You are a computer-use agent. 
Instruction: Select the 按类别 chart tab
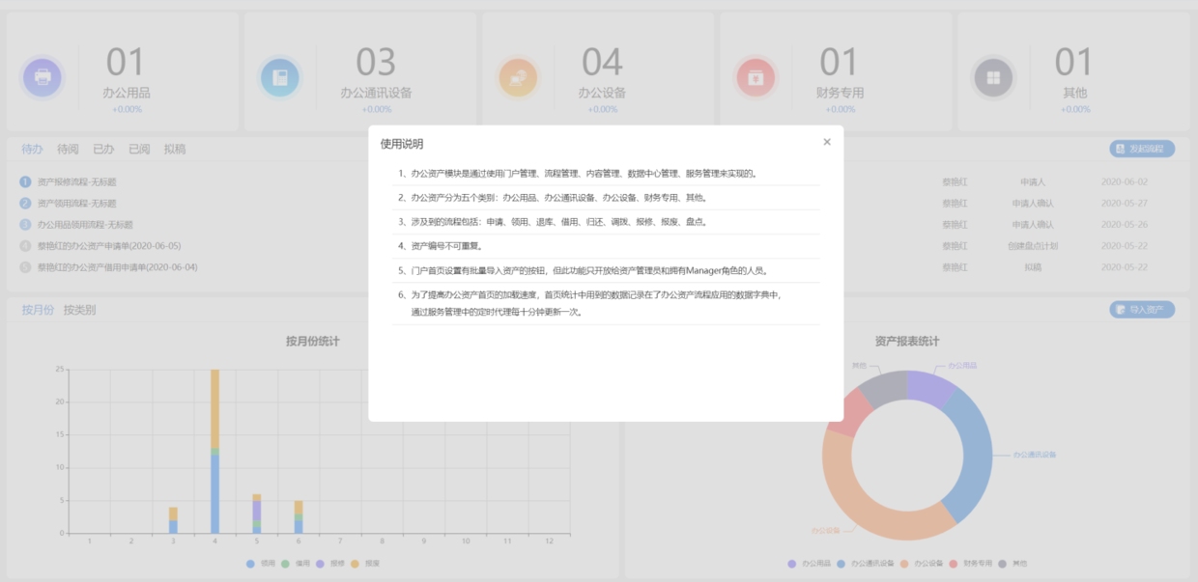click(x=79, y=310)
